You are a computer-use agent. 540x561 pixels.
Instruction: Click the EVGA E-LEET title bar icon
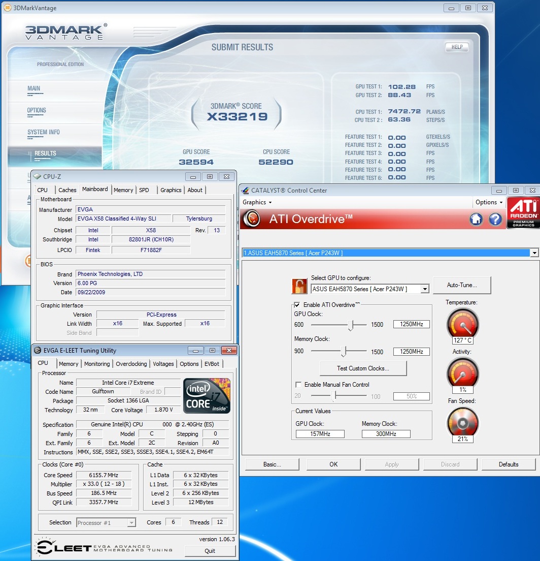tap(38, 350)
